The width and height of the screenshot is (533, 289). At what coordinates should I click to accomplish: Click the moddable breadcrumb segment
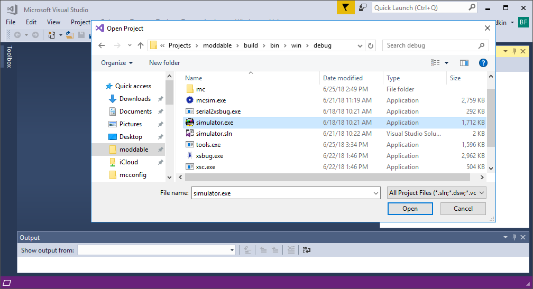pos(217,45)
